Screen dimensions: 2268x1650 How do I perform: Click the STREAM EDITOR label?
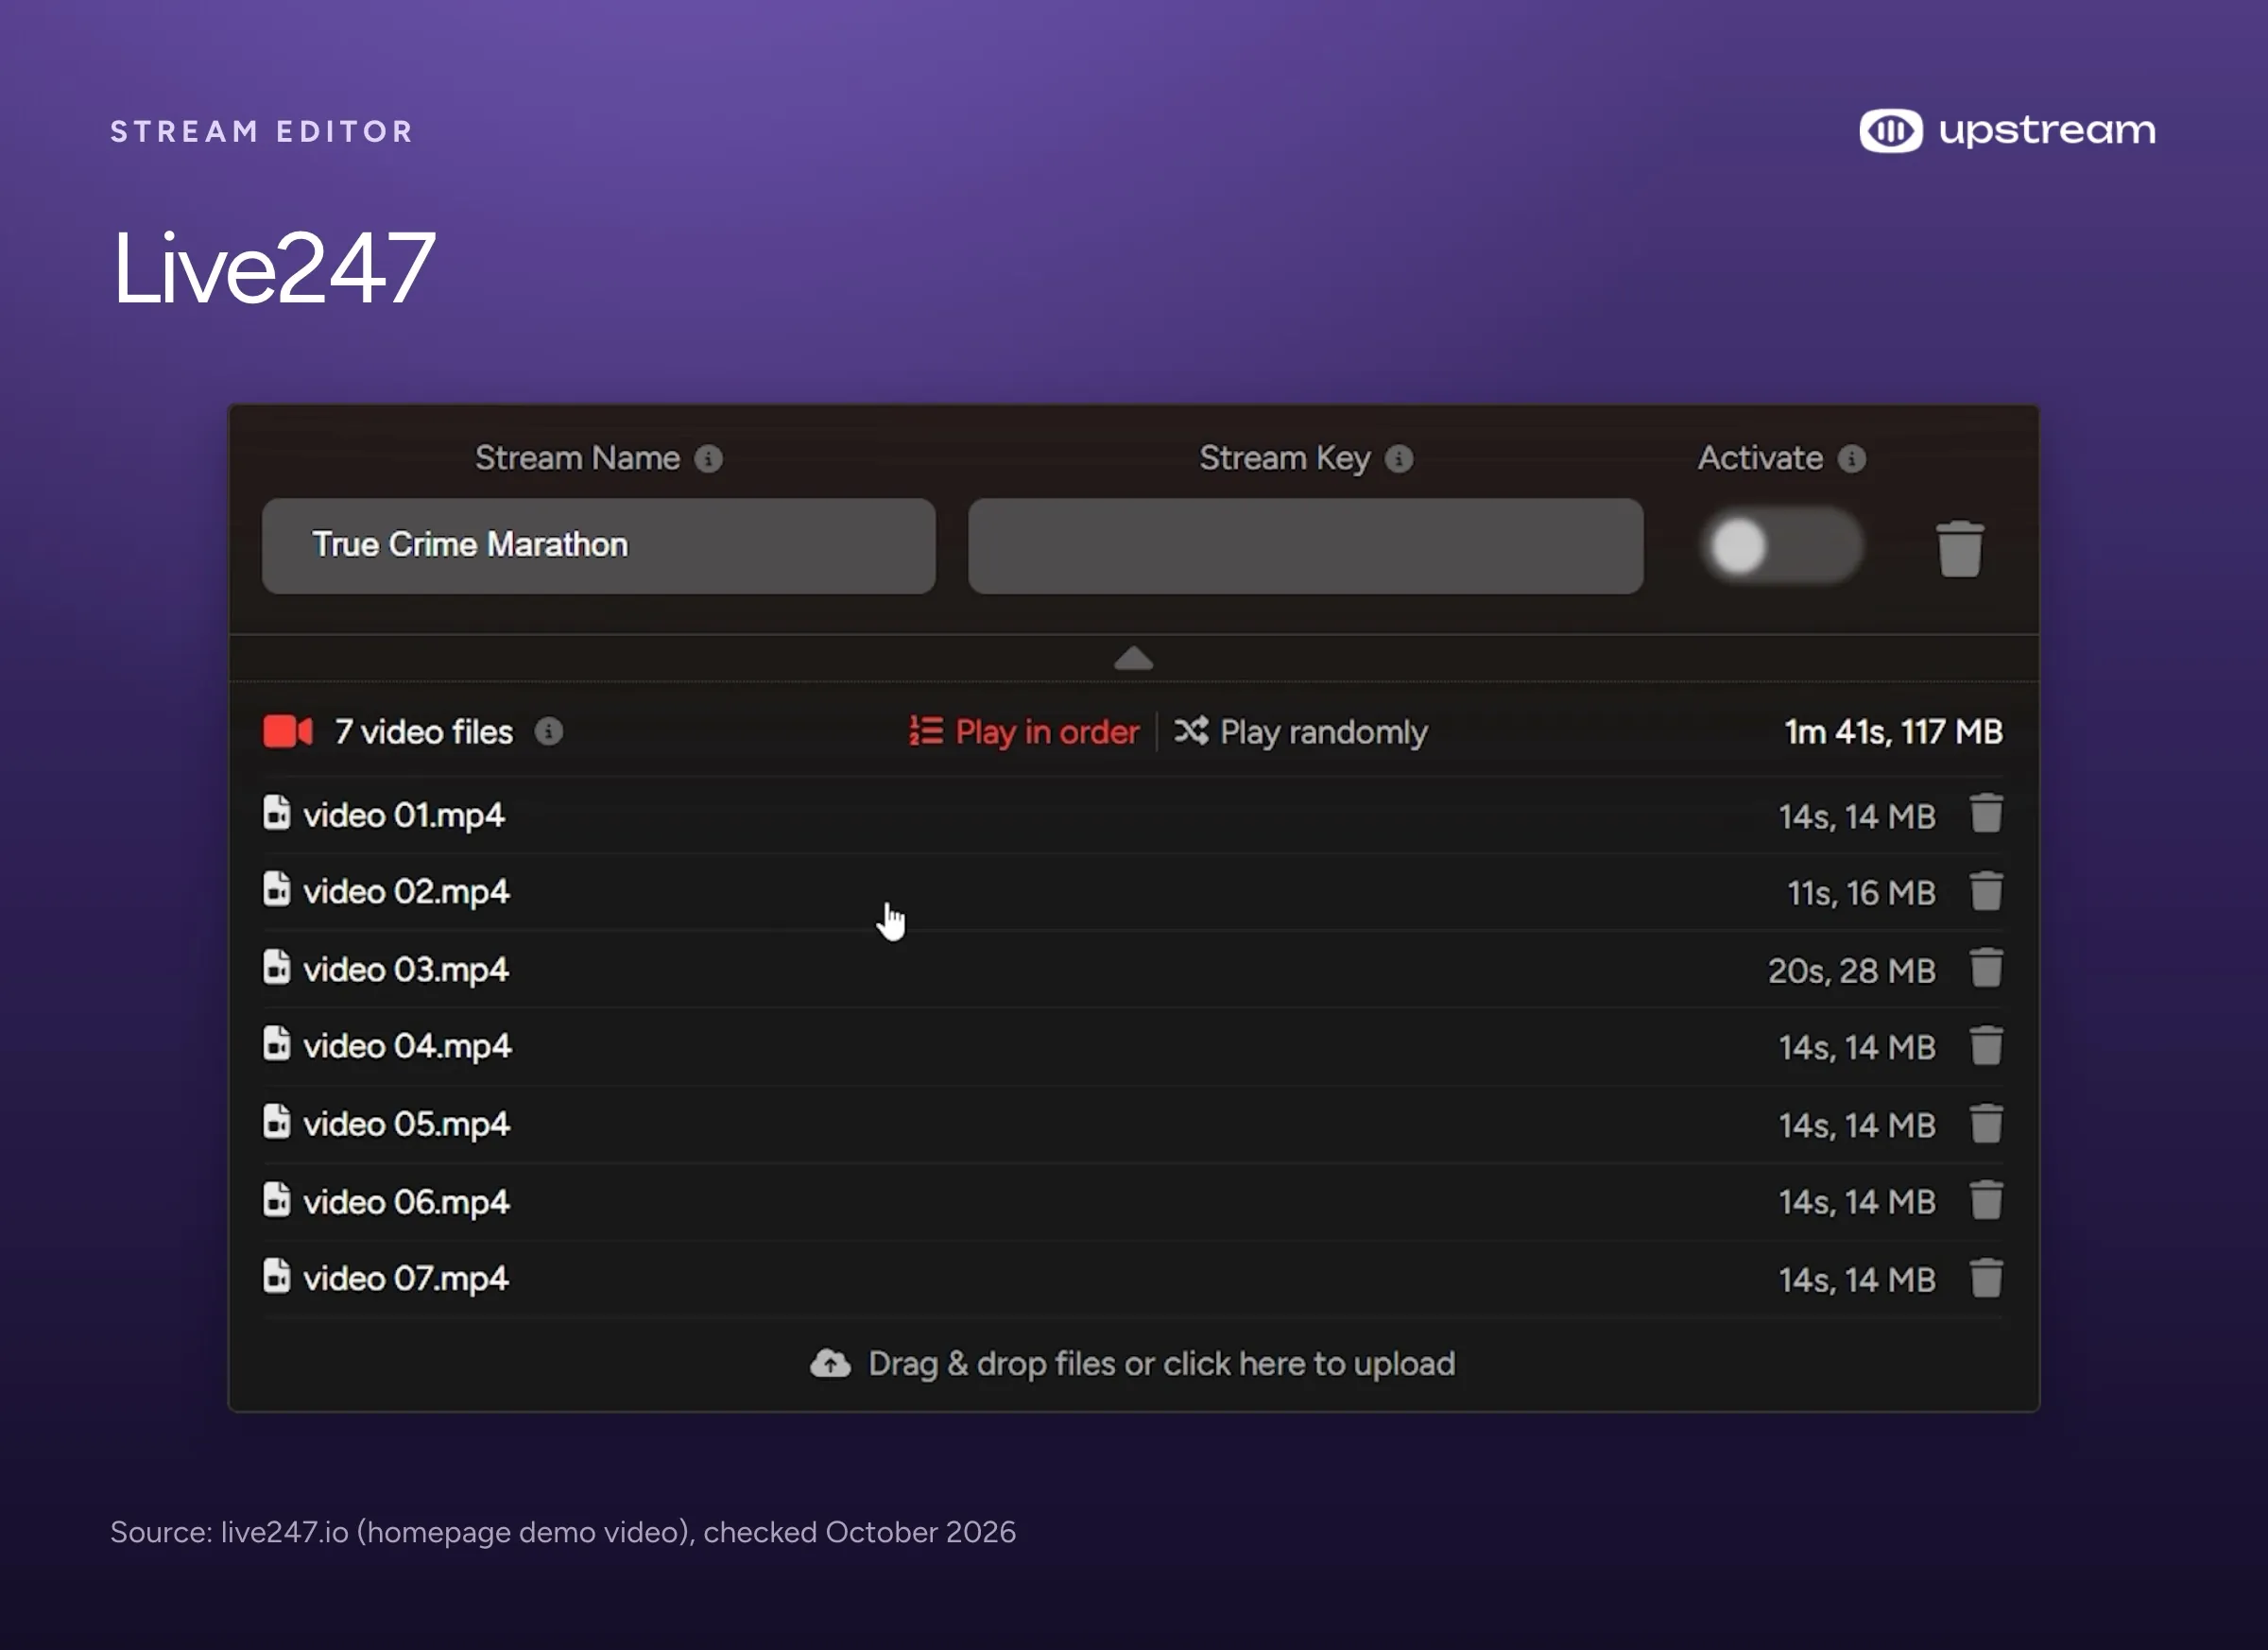[x=262, y=131]
